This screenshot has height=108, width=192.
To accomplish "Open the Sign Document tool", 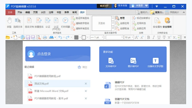I will 29,23.
